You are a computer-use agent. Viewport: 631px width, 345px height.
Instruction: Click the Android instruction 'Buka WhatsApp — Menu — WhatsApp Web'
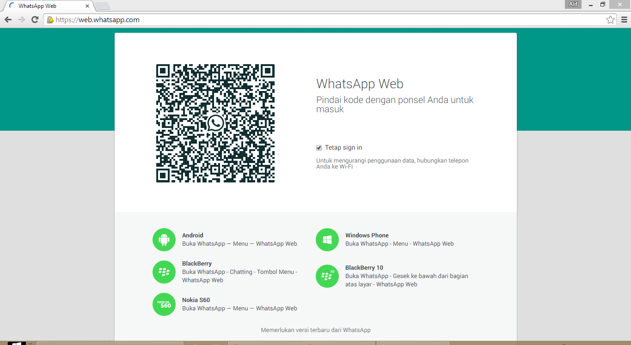pos(239,244)
